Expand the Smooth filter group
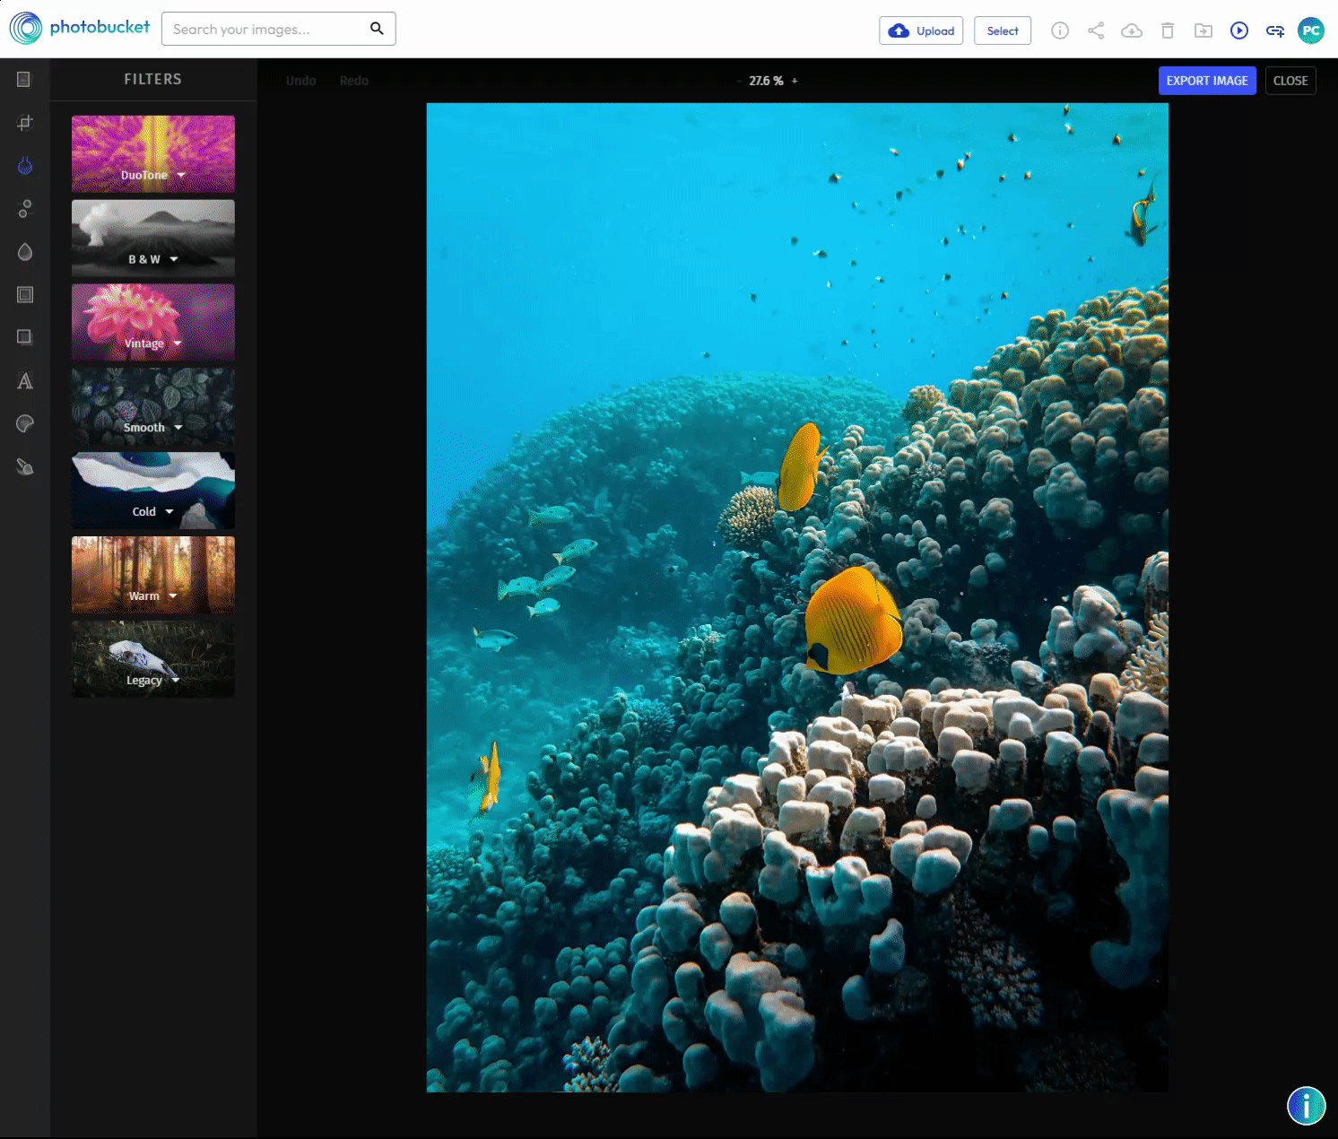Screen dimensions: 1338x1139 point(153,406)
